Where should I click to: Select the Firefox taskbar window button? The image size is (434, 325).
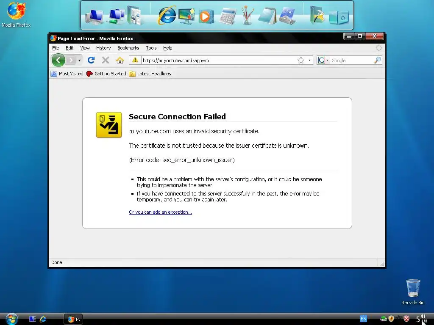pyautogui.click(x=73, y=319)
